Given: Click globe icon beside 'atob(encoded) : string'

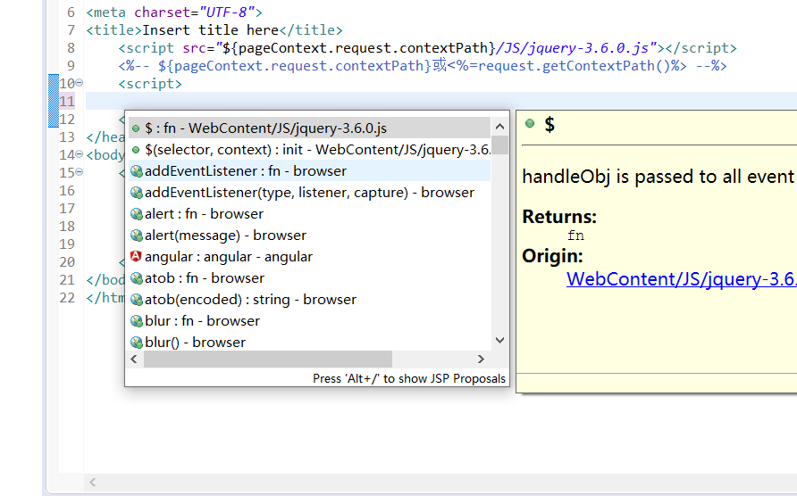Looking at the screenshot, I should click(x=136, y=300).
